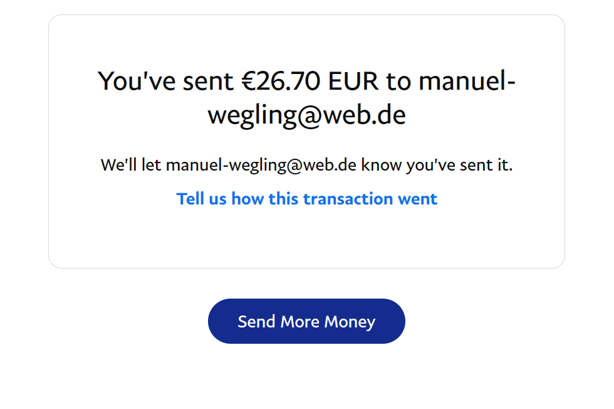Click "manuel-" ending the heading's first line

pos(467,82)
